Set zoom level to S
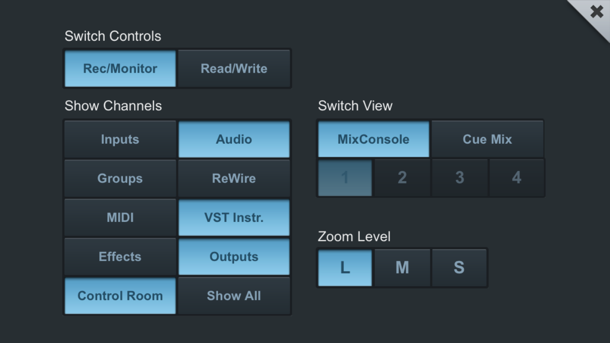Viewport: 610px width, 343px height. (x=459, y=268)
